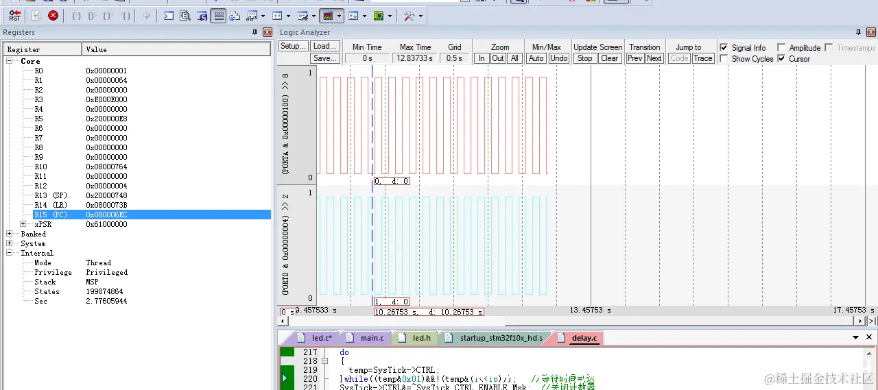Click Run to Cursor Line icon
The width and height of the screenshot is (878, 390).
tap(126, 16)
